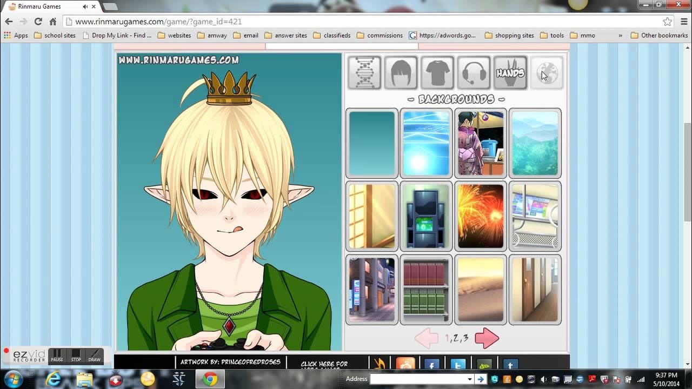Screen dimensions: 692x389
Task: Select the train interior background
Action: click(x=535, y=216)
